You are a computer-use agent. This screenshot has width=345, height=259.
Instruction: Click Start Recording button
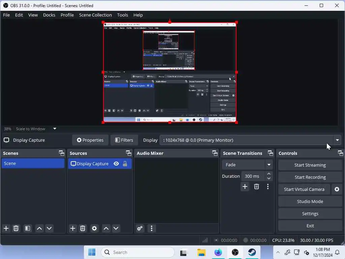tap(310, 177)
